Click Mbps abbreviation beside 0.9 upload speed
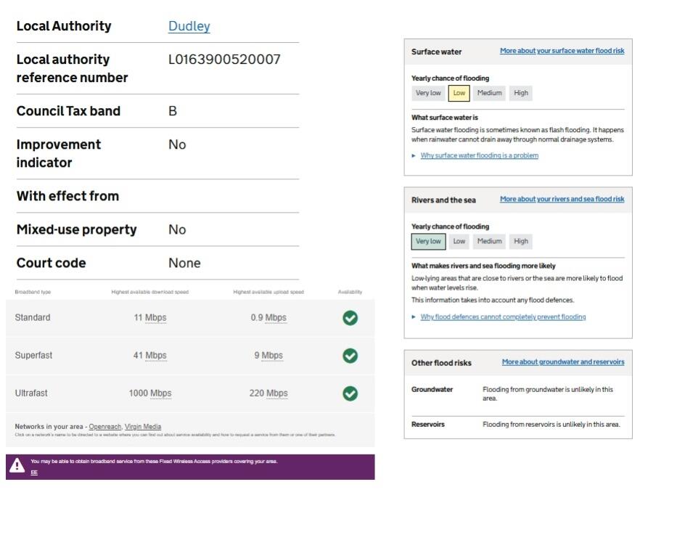The width and height of the screenshot is (677, 543). [x=276, y=318]
